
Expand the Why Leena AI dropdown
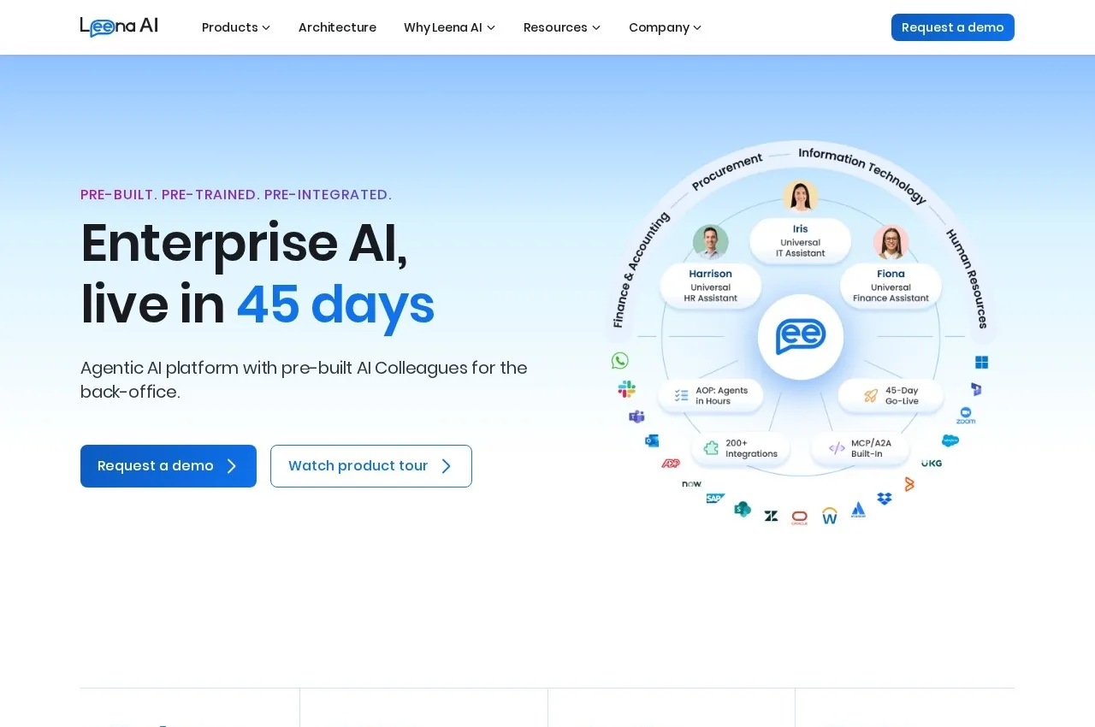pos(450,27)
